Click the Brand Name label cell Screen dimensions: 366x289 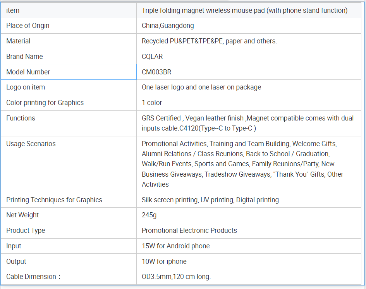point(69,57)
